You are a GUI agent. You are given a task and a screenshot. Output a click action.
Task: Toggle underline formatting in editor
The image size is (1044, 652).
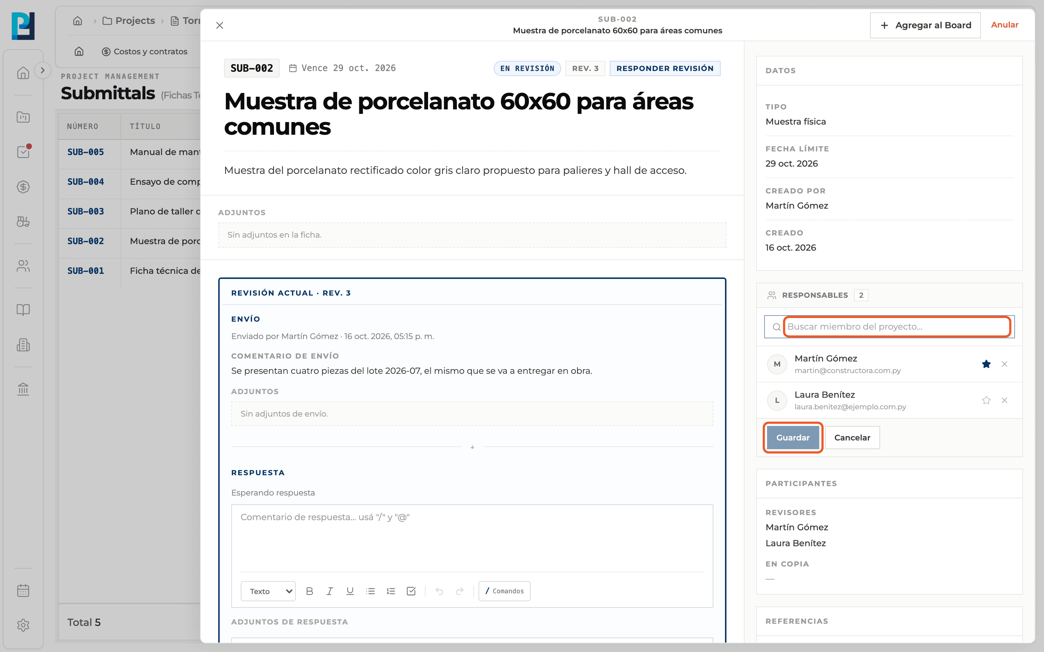point(350,591)
